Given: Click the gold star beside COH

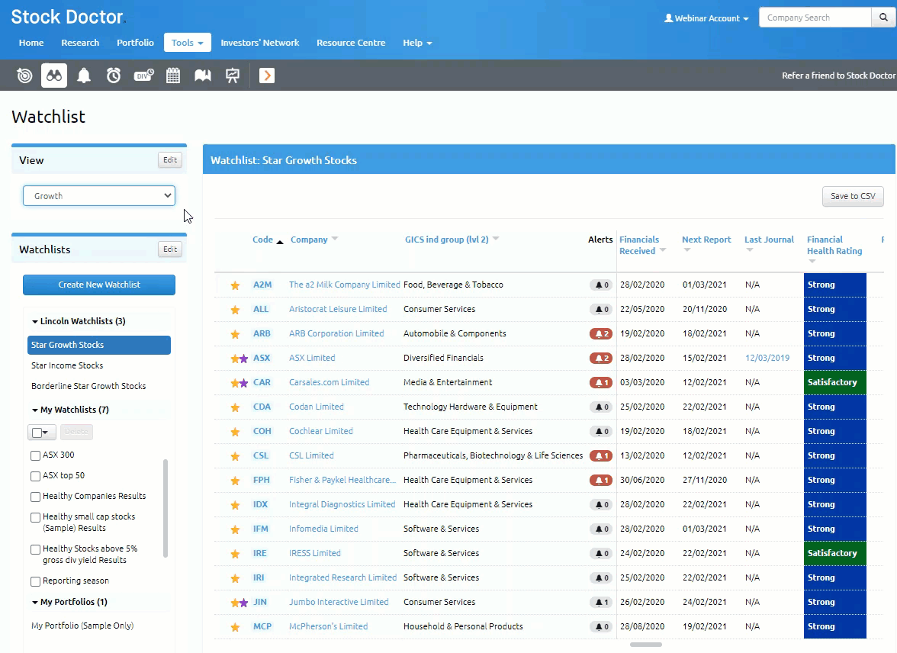Looking at the screenshot, I should (x=235, y=432).
